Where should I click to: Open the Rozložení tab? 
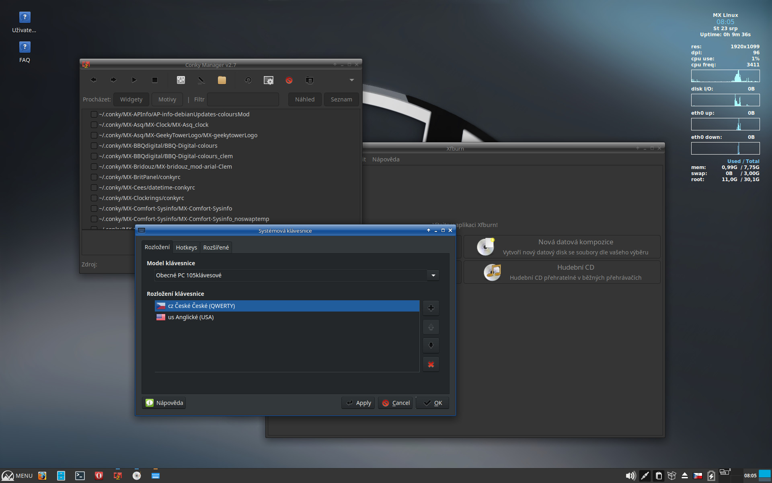tap(157, 247)
